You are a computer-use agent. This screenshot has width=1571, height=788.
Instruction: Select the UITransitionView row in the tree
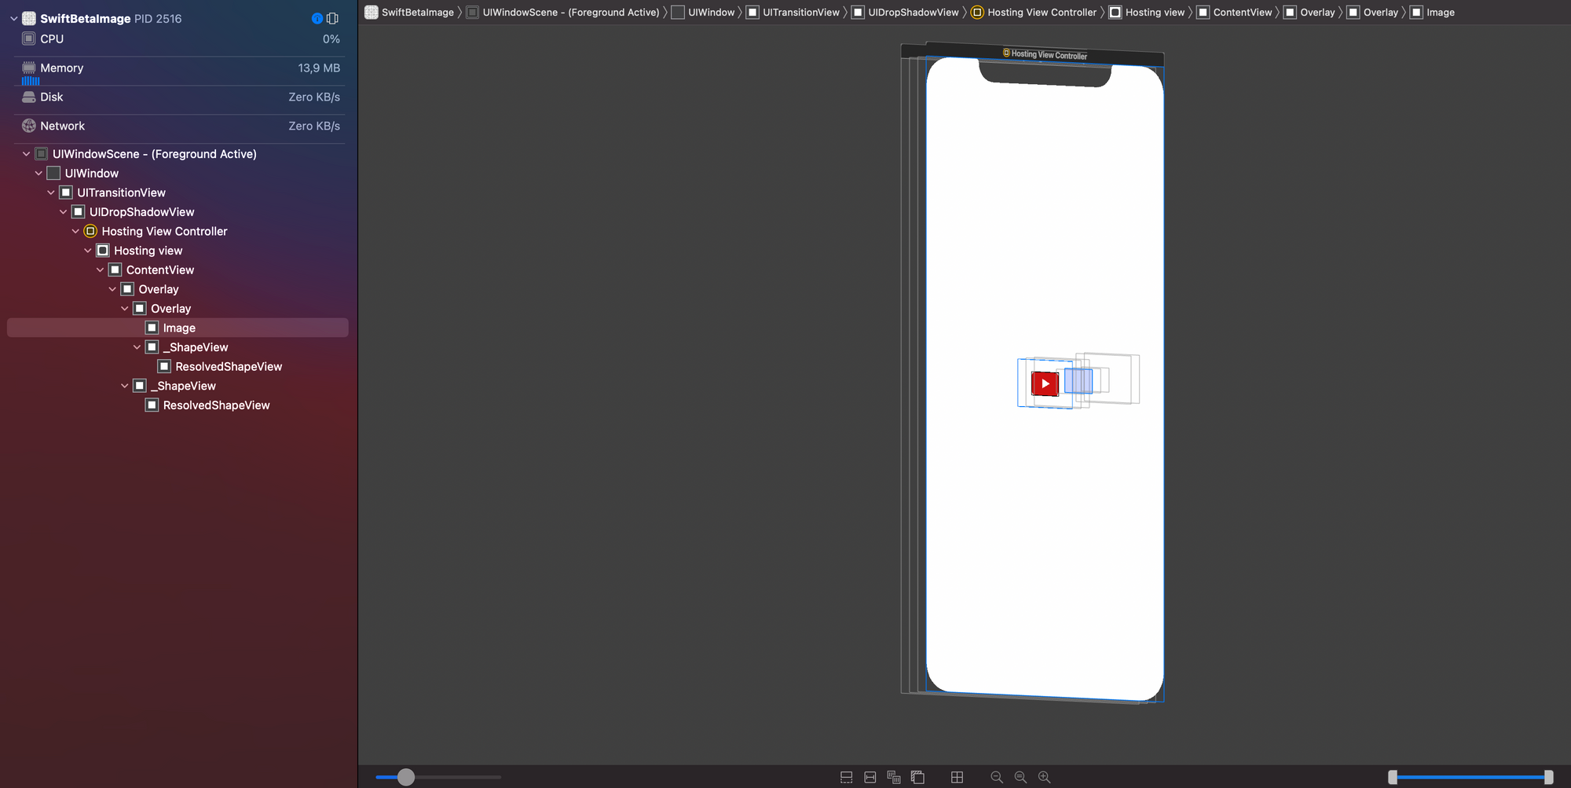tap(178, 192)
